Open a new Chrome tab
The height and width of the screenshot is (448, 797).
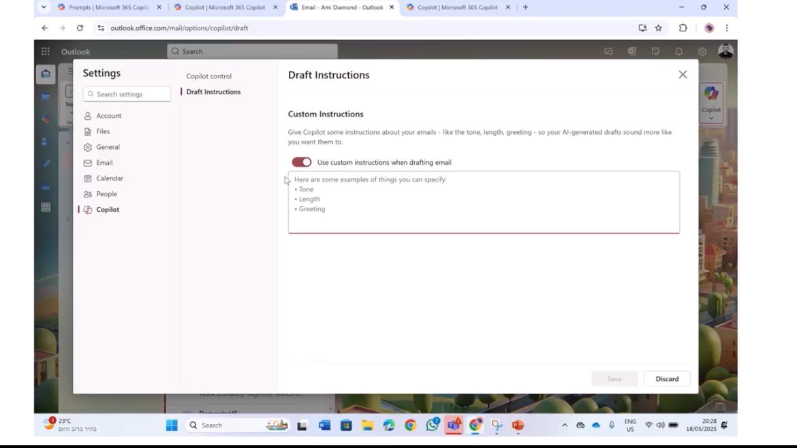(x=526, y=7)
